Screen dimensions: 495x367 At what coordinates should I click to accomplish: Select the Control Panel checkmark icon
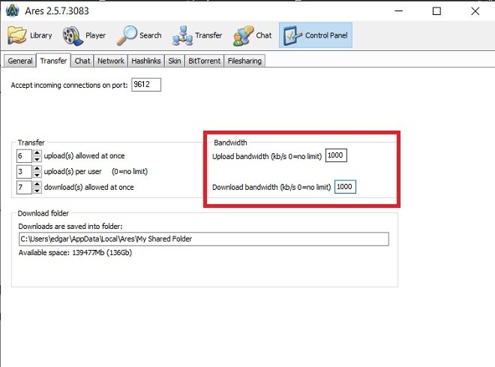[292, 35]
